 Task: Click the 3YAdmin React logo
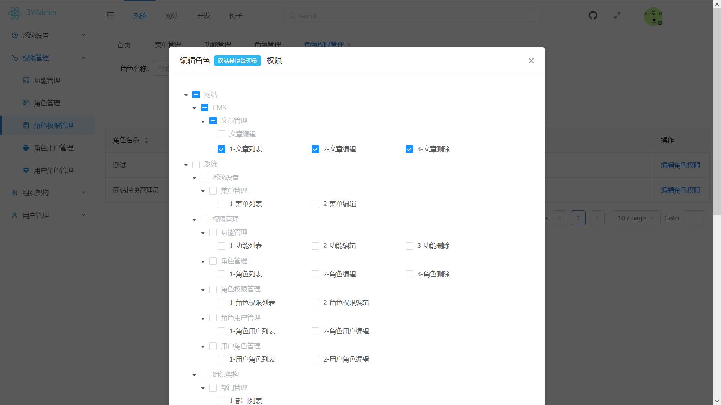coord(15,13)
